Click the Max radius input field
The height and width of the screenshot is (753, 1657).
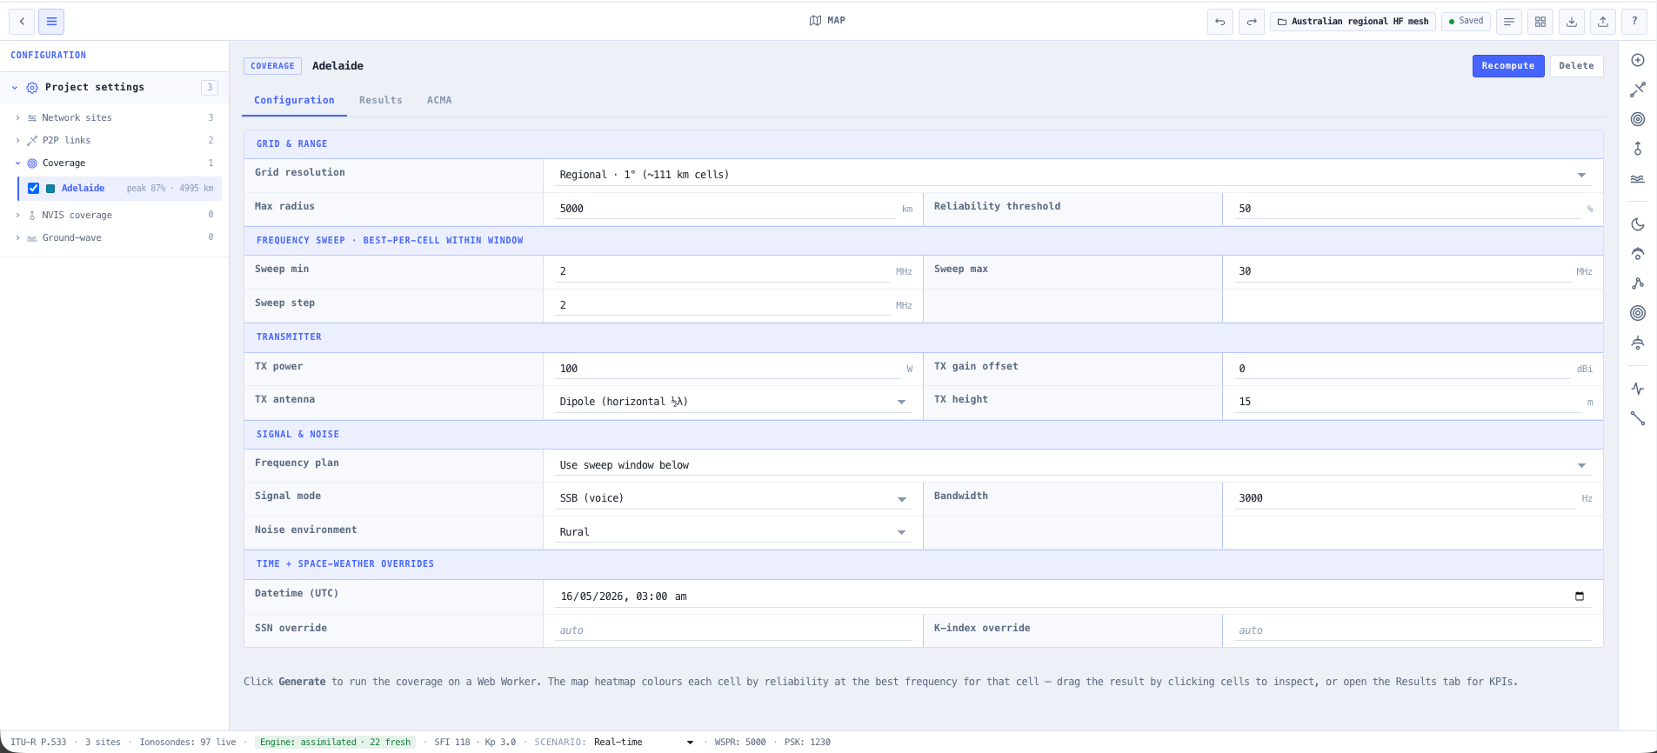pos(726,209)
